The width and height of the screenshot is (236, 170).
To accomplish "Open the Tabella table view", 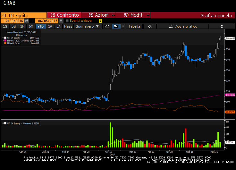I will (x=134, y=26).
